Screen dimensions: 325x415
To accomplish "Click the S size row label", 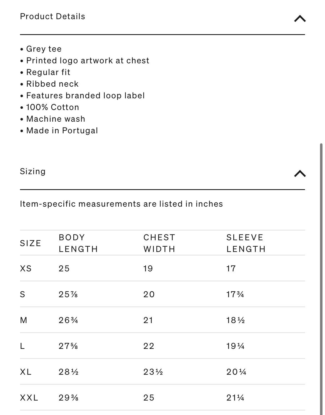I will tap(22, 294).
